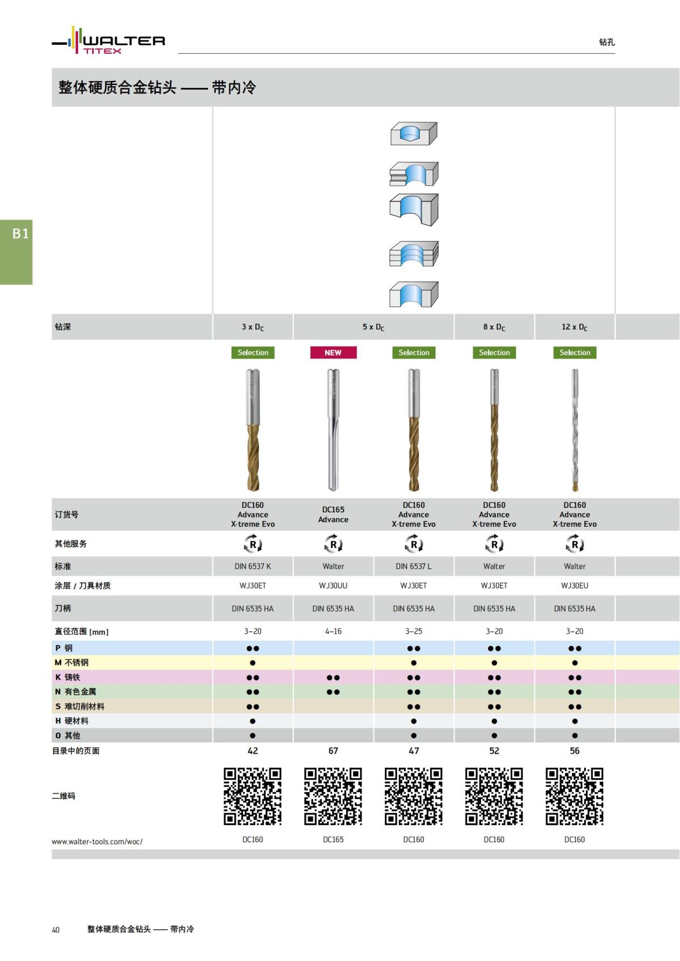
Task: Click the pink K 铸铁 row label
Action: 67,677
